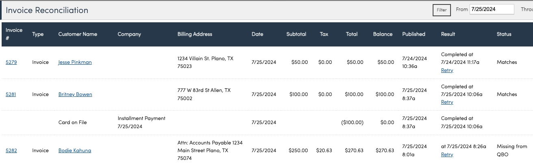Screen dimensions: 533x166
Task: Open customer Britney Bowen's profile
Action: [x=75, y=94]
